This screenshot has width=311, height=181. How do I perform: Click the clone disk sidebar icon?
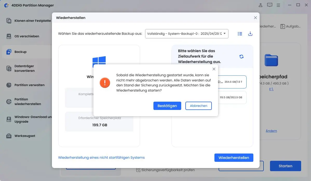click(x=9, y=20)
